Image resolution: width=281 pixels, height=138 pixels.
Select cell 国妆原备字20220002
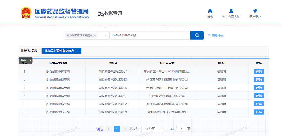click(113, 104)
